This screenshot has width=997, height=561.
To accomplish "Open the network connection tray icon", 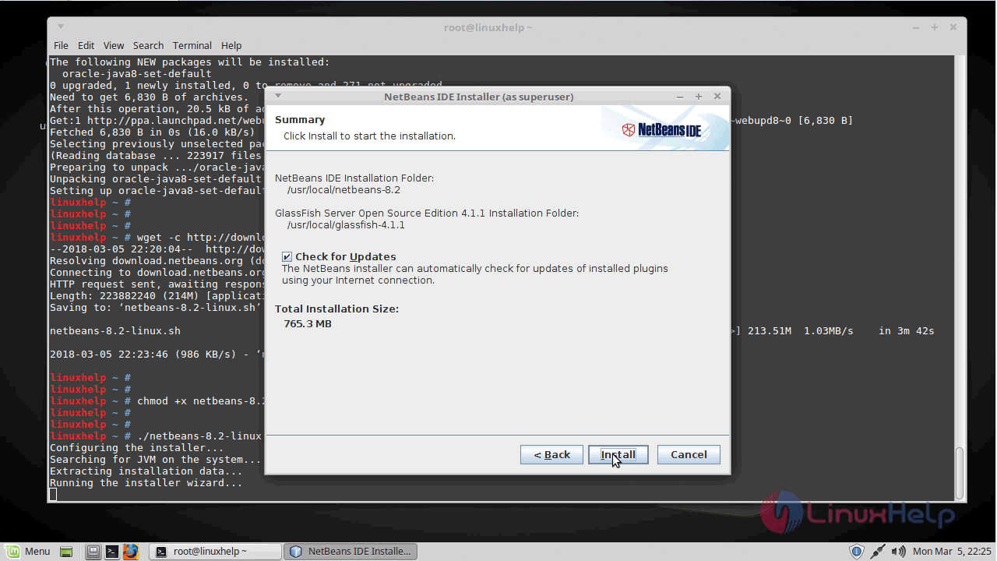I will [878, 552].
